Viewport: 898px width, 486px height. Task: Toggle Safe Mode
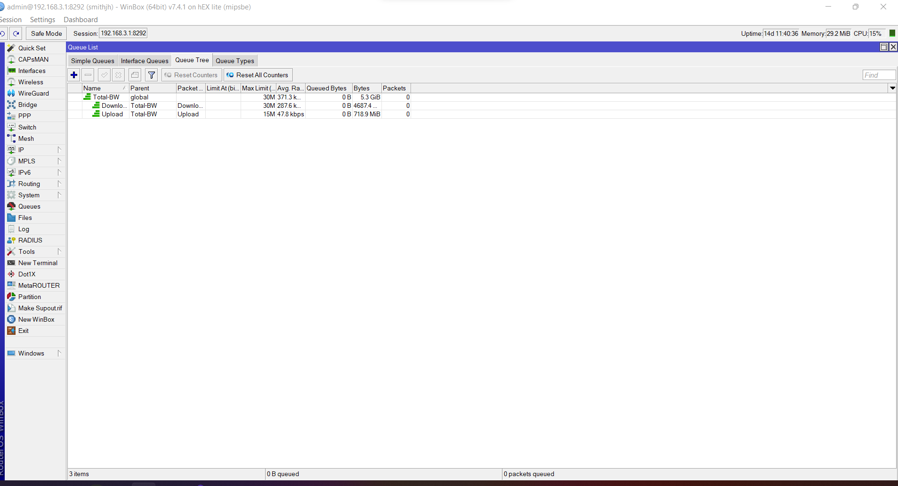(46, 33)
